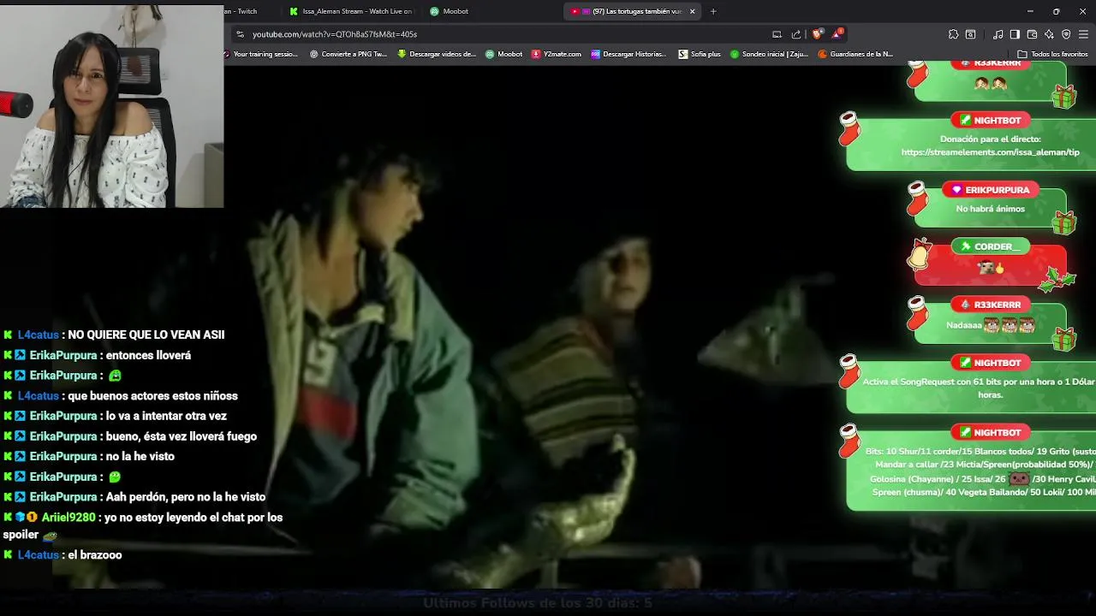Viewport: 1096px width, 616px height.
Task: Click the ERIKPURPURA name badge in overlay
Action: pos(992,190)
